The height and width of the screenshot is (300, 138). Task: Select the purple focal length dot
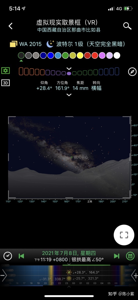tap(69, 73)
